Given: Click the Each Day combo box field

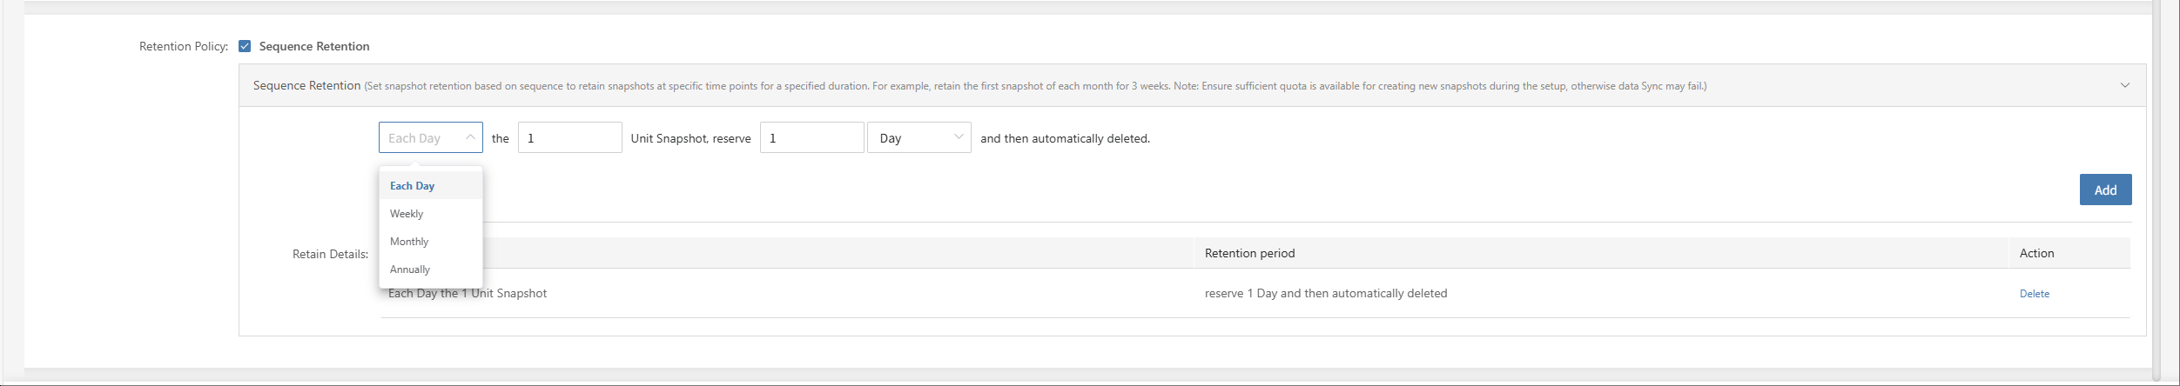Looking at the screenshot, I should [431, 137].
